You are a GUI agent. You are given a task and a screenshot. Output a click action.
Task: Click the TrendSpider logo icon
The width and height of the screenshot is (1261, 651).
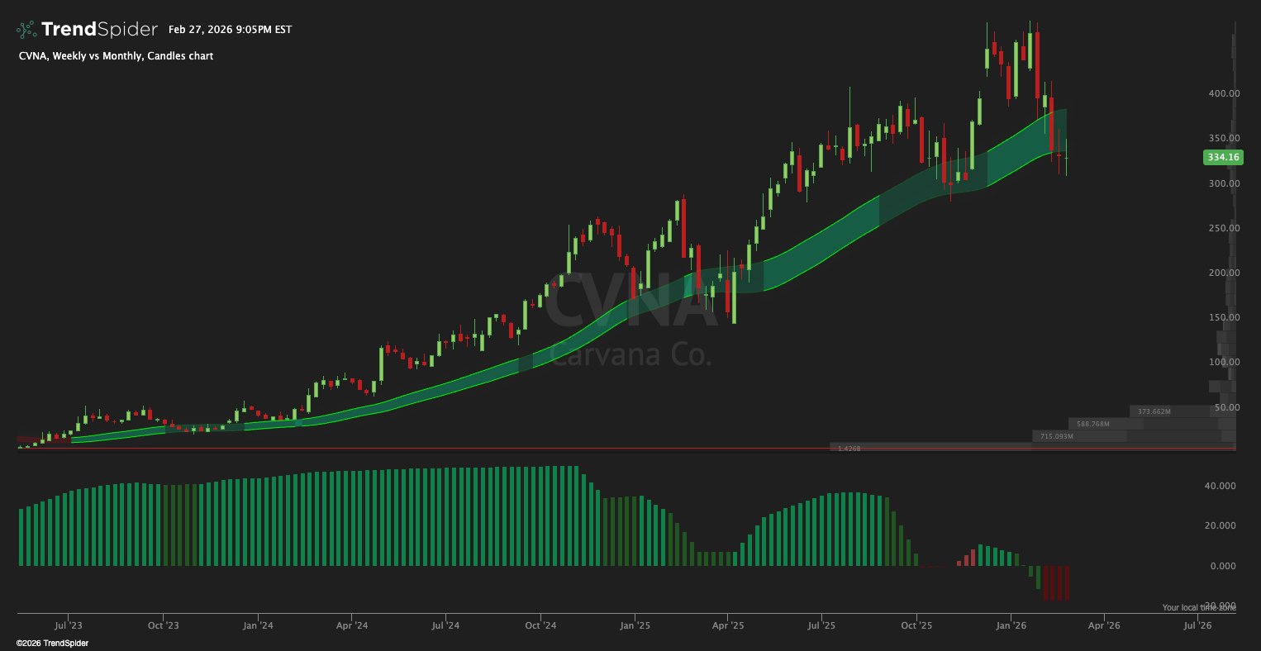[26, 30]
